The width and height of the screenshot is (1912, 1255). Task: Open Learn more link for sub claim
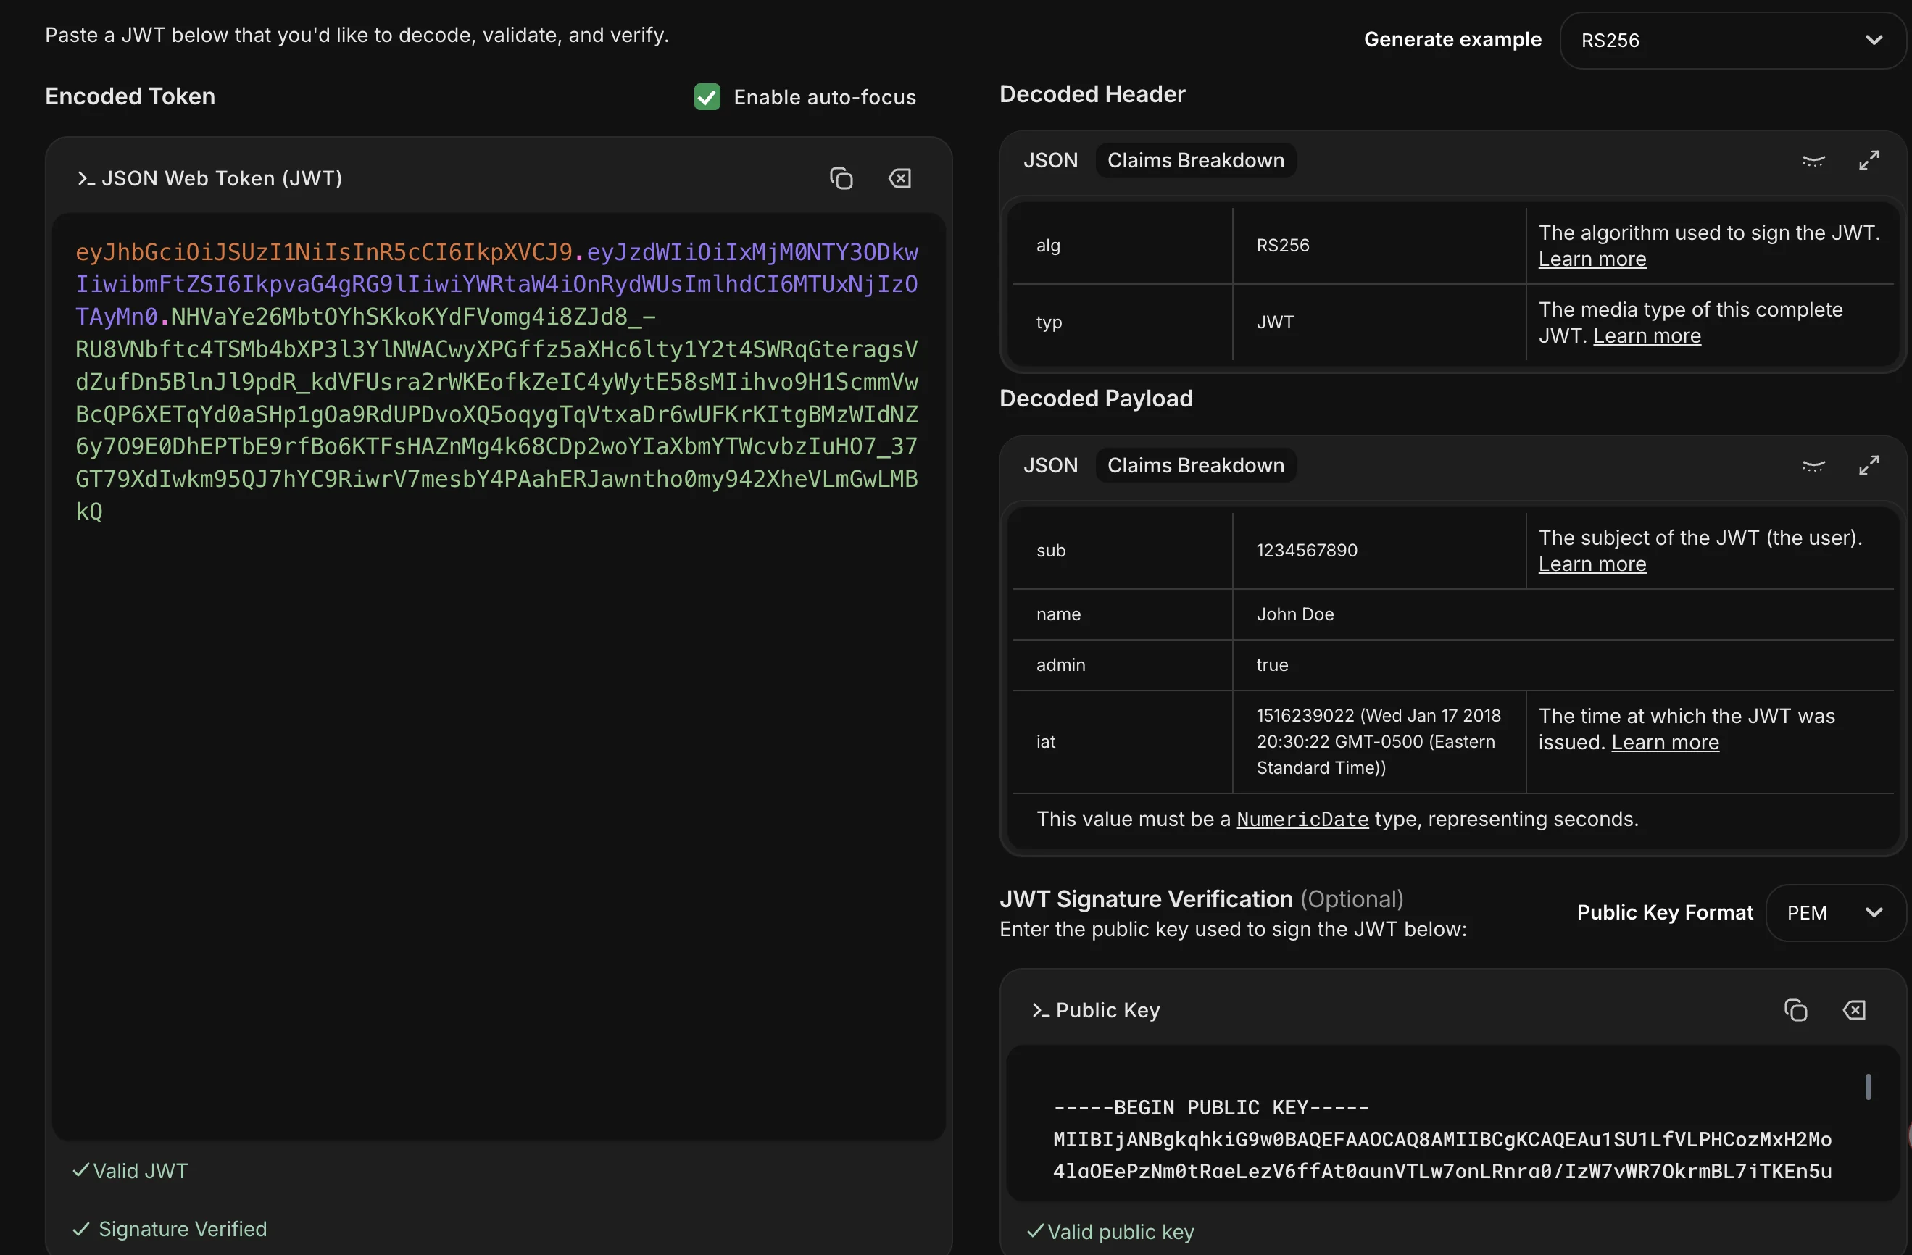click(x=1592, y=564)
